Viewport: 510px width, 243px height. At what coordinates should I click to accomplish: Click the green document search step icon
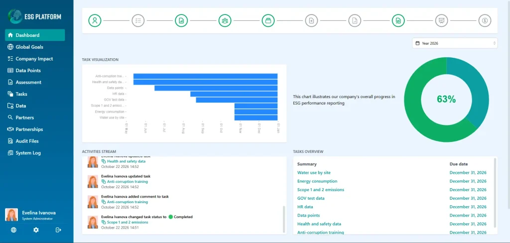point(398,20)
